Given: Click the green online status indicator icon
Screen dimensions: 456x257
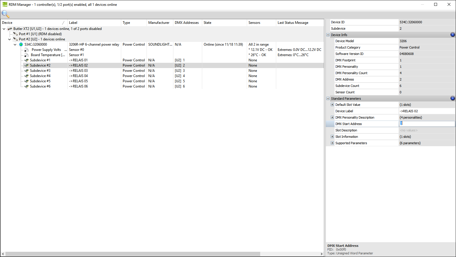Looking at the screenshot, I should coord(21,44).
